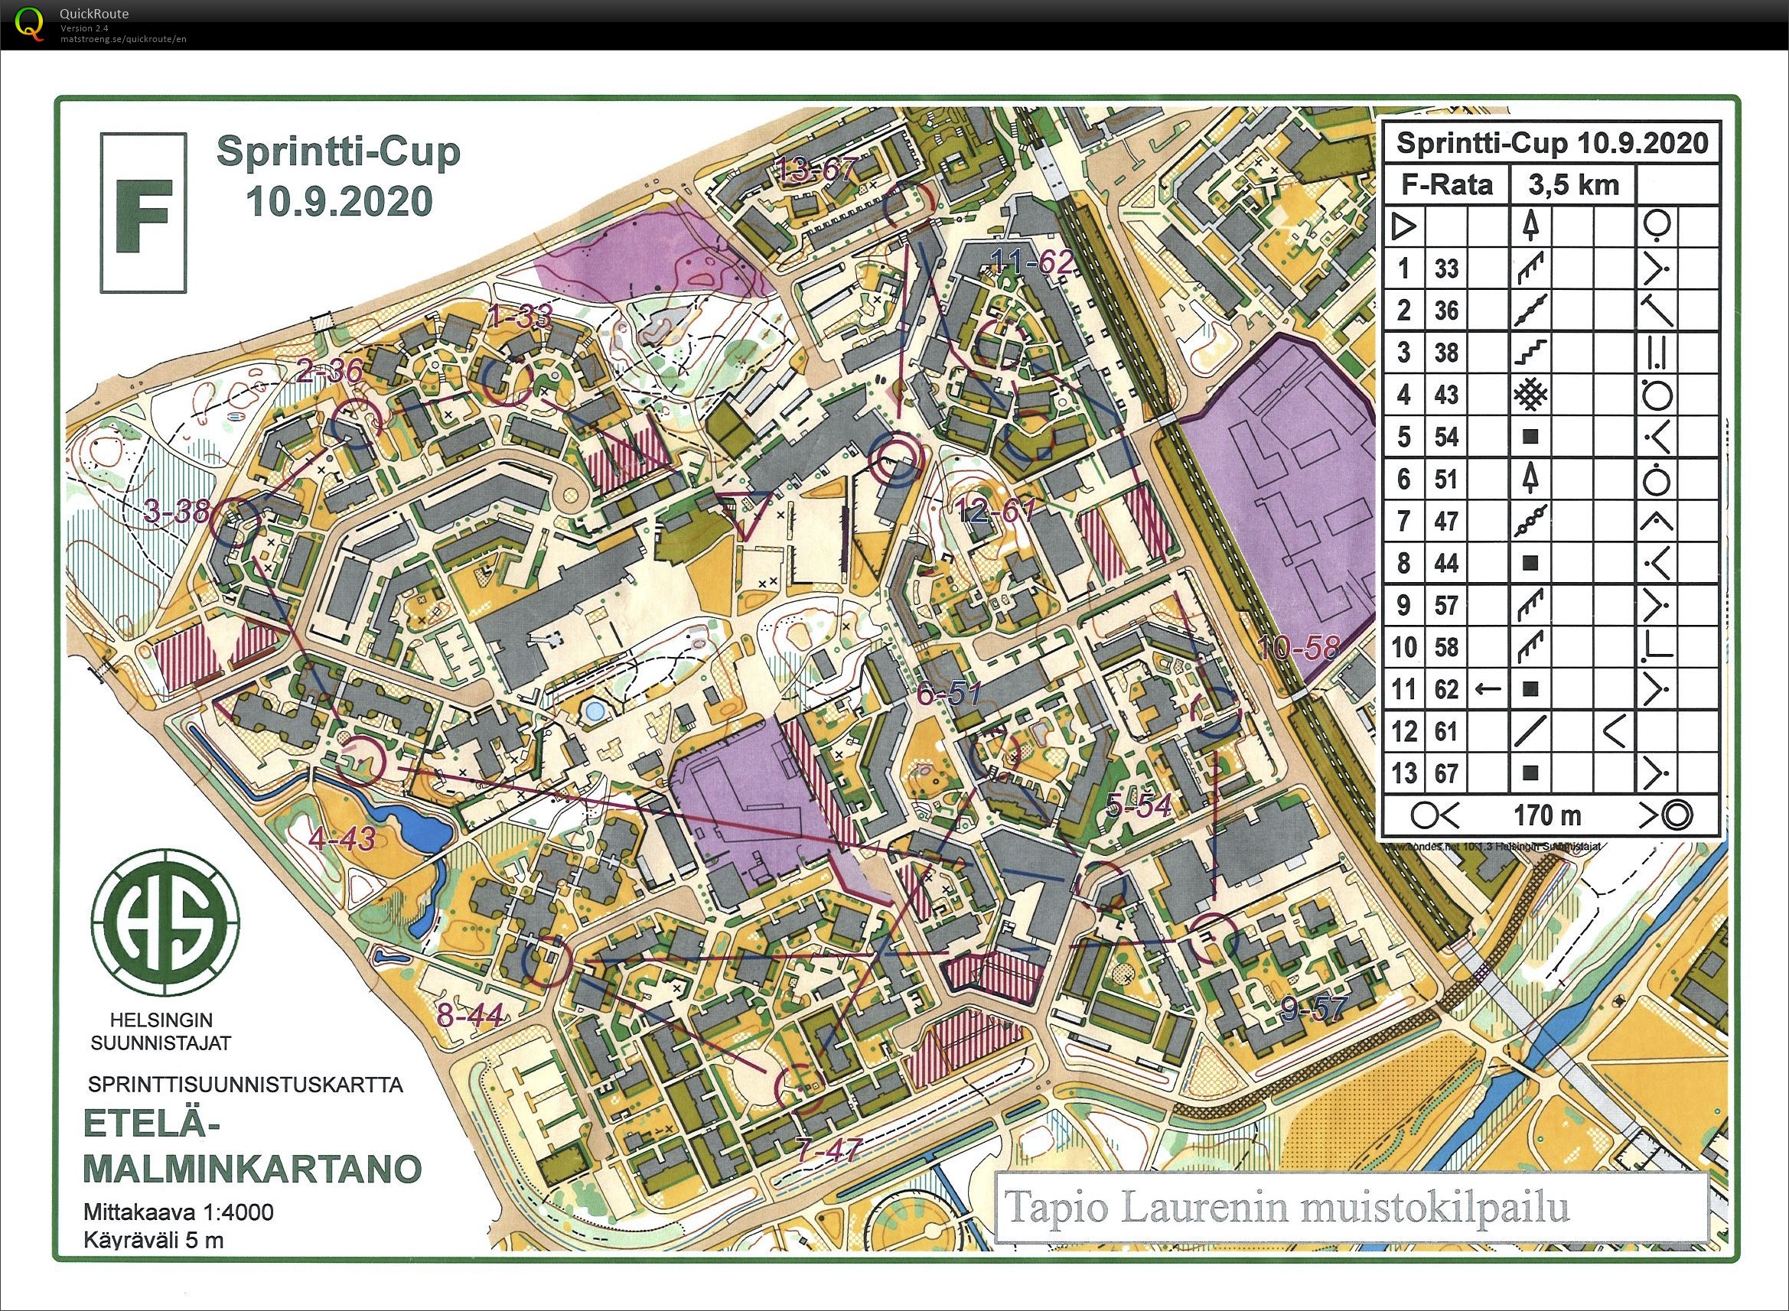Click control label '13-67' on map
The height and width of the screenshot is (1311, 1789).
click(816, 169)
